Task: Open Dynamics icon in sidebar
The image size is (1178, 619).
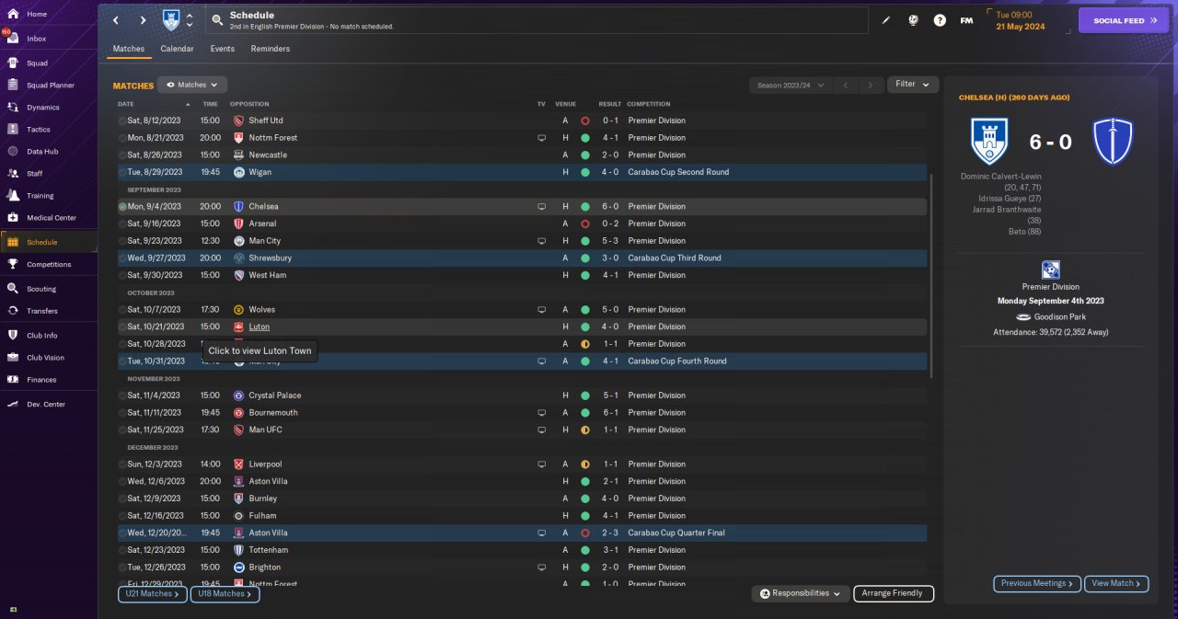Action: click(x=13, y=108)
